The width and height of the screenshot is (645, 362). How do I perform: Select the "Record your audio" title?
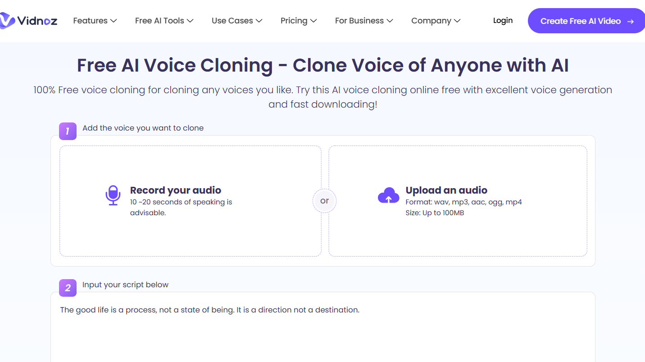click(x=176, y=190)
